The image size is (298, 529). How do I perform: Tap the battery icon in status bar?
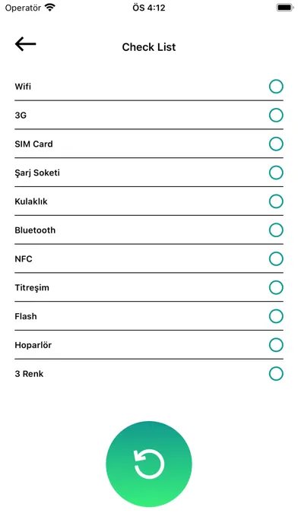tap(285, 8)
